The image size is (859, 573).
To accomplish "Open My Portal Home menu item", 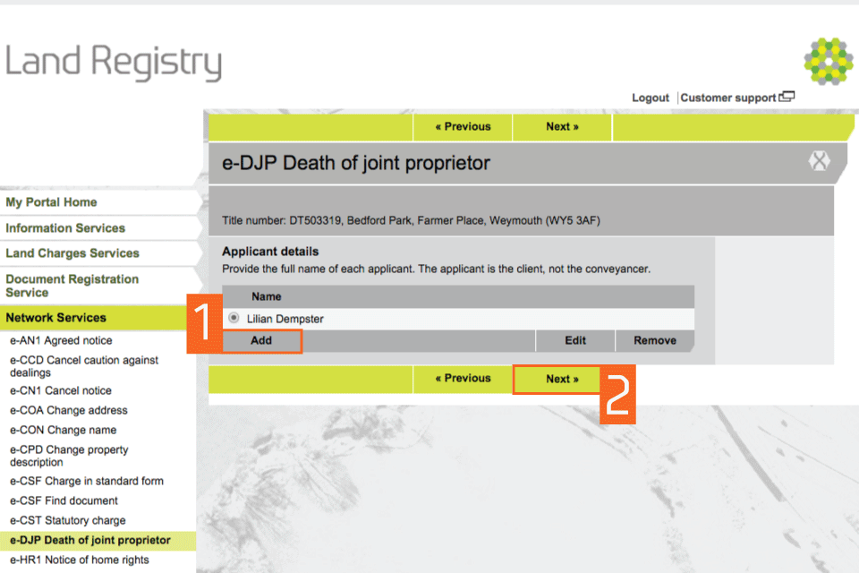I will pos(51,202).
